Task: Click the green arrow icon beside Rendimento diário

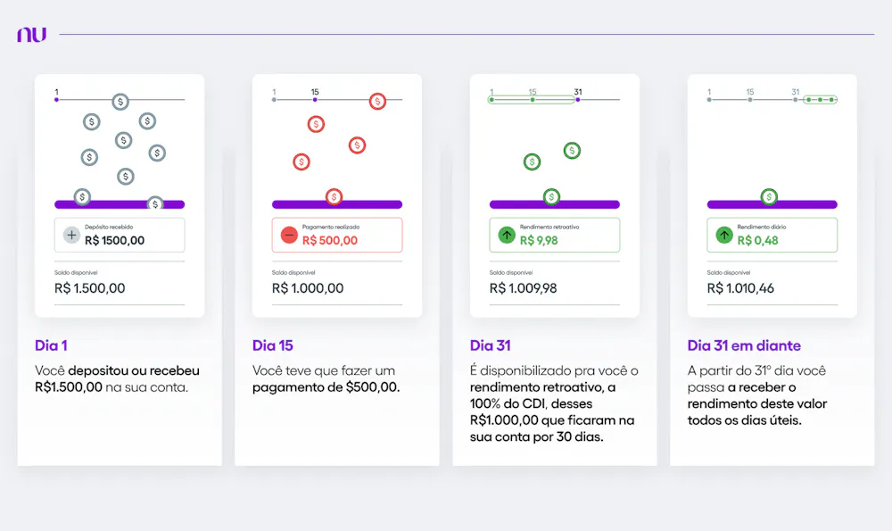Action: (724, 236)
